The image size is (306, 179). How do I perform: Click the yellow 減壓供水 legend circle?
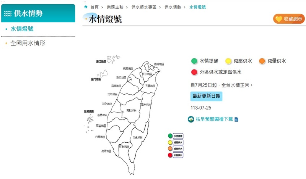(x=228, y=61)
